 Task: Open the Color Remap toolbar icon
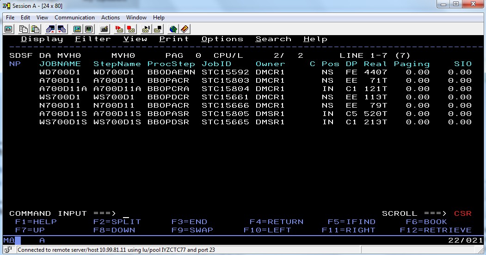pos(89,29)
